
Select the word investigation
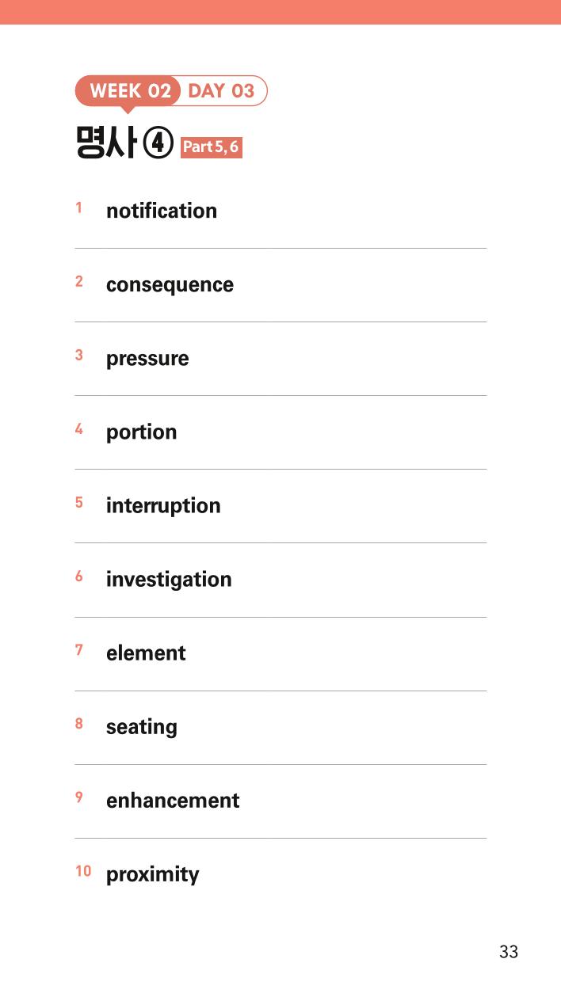[169, 580]
